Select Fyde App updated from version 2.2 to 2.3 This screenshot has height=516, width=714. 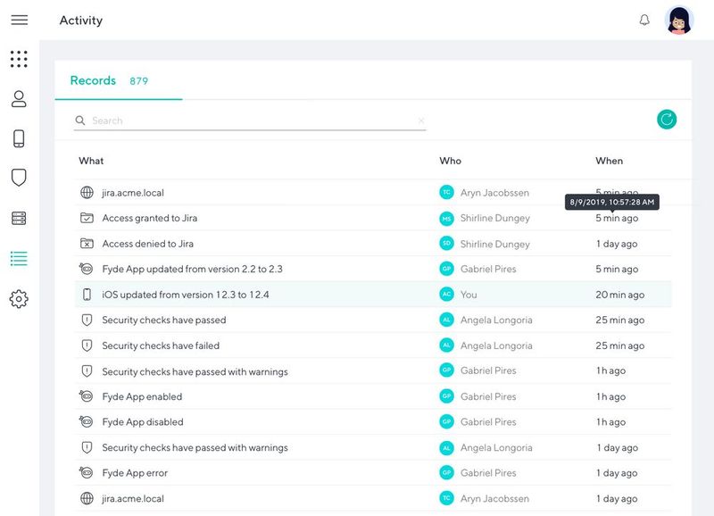[x=373, y=269]
